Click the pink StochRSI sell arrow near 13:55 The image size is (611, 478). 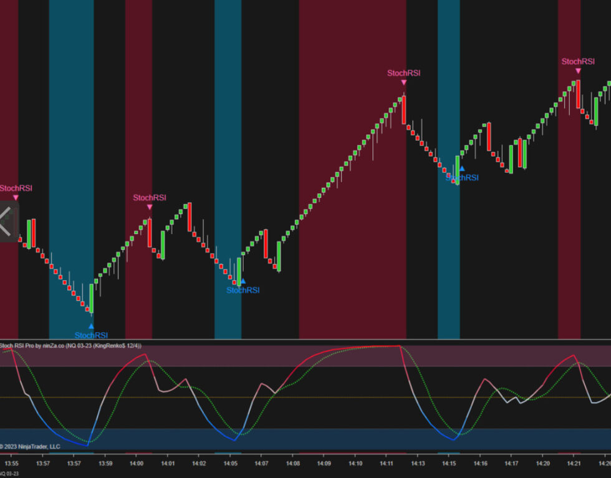click(x=16, y=197)
